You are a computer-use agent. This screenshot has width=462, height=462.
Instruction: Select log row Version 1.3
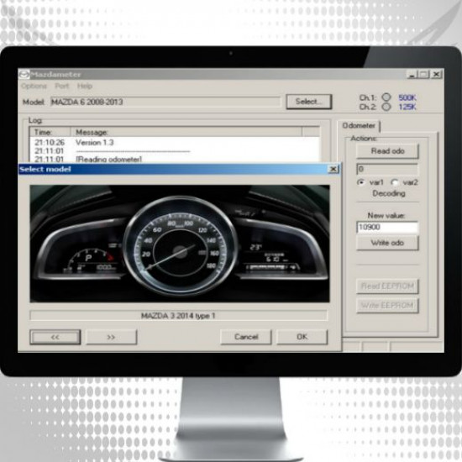coord(175,143)
